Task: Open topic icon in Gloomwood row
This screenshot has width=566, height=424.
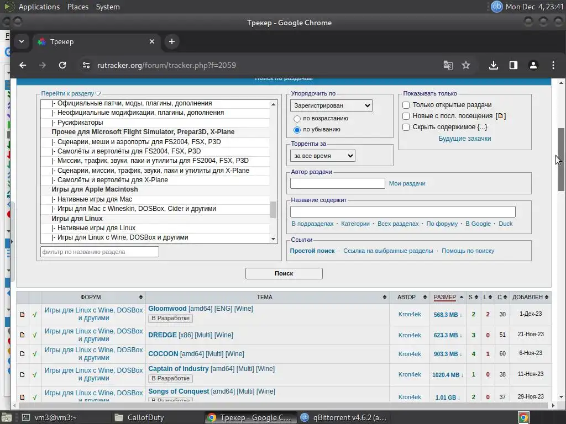Action: (22, 314)
